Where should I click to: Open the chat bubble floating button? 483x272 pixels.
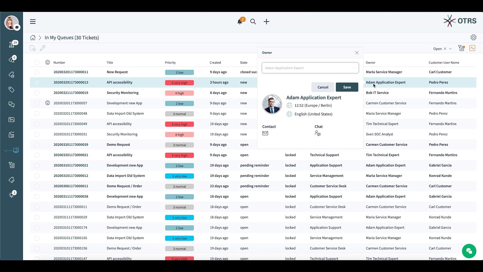click(x=469, y=251)
